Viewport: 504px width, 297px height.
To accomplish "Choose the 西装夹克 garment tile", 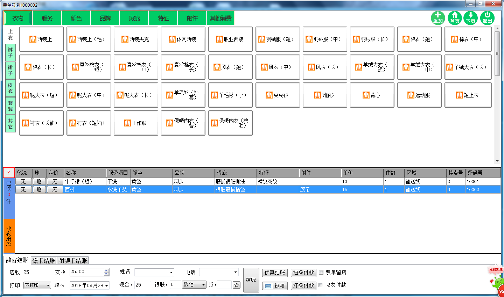I will (x=136, y=39).
